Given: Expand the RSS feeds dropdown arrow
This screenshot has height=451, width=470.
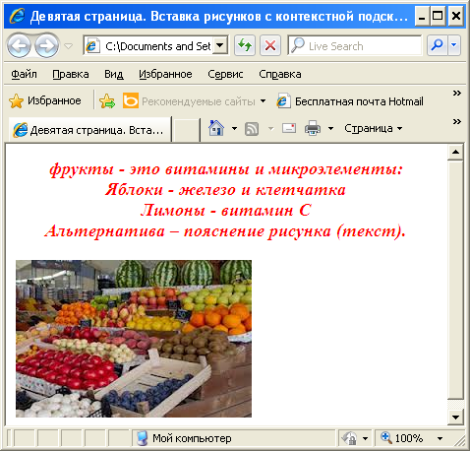Looking at the screenshot, I should 270,128.
